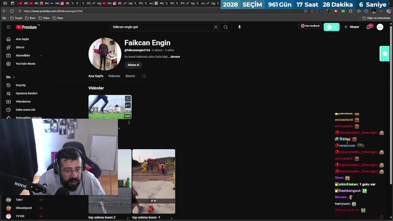
Task: Run the search with the magnifier button
Action: click(x=226, y=27)
